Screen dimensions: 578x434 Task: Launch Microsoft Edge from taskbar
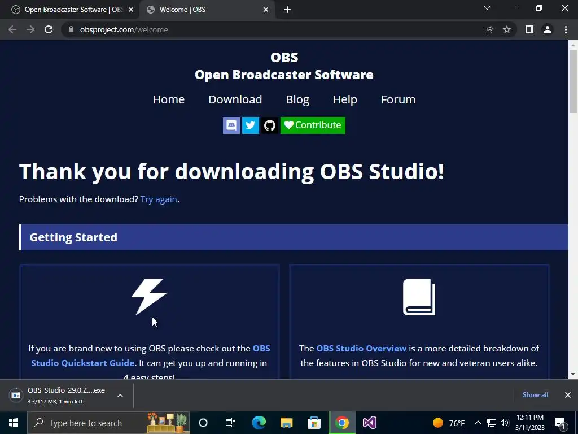[x=259, y=423]
